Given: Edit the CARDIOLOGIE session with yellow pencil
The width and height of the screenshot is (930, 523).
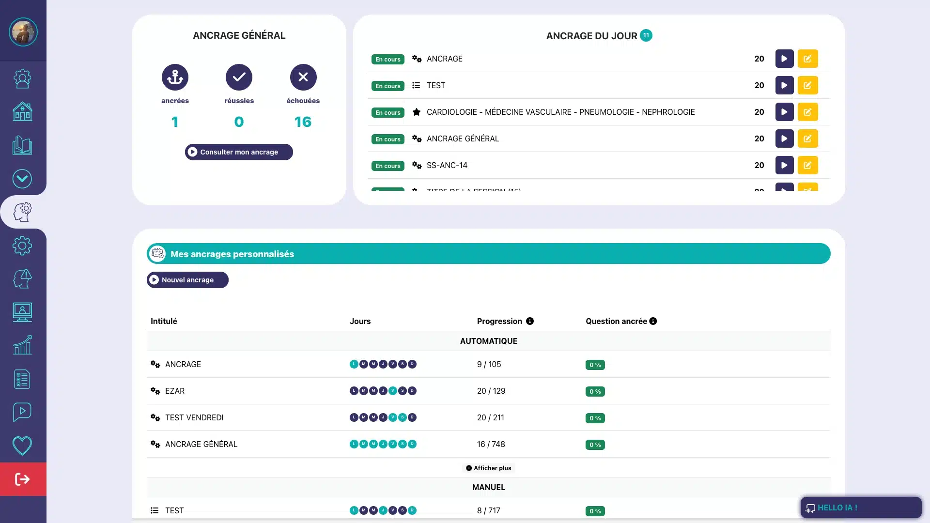Looking at the screenshot, I should click(807, 112).
